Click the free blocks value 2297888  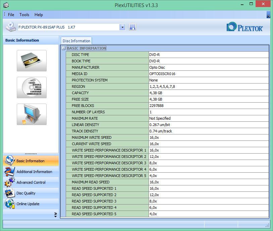pos(156,106)
